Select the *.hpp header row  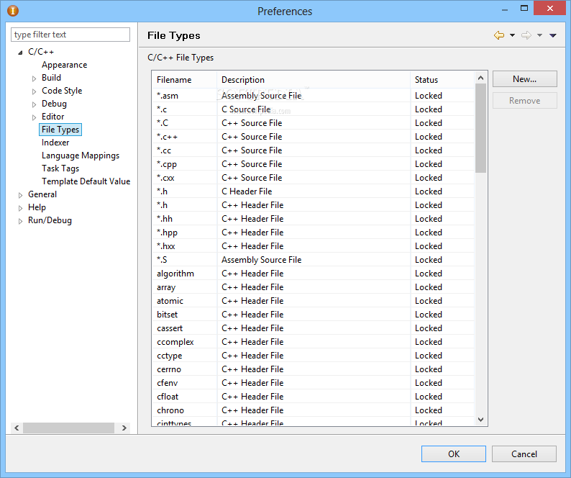point(313,233)
